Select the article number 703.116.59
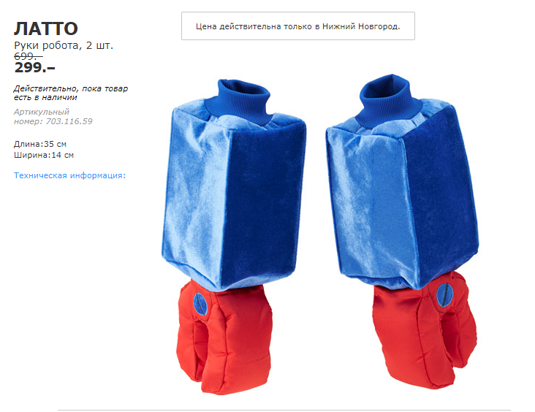This screenshot has height=412, width=535. tap(69, 121)
